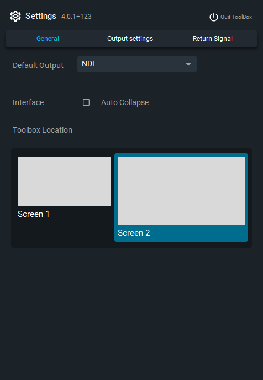This screenshot has height=380, width=263.
Task: Click the Quit ToolBox label
Action: [236, 17]
